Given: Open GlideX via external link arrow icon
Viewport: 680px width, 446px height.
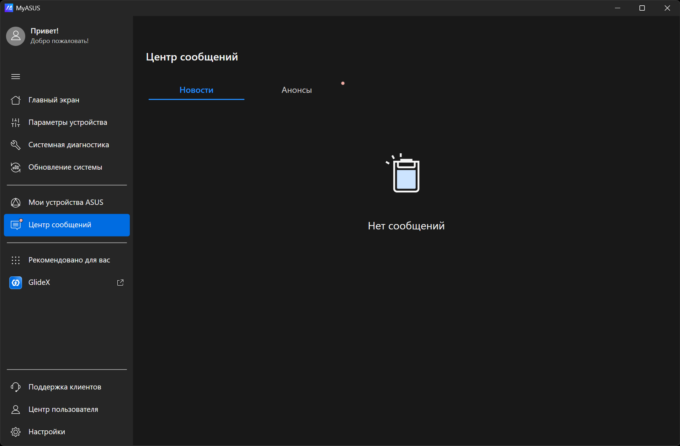Looking at the screenshot, I should (x=120, y=282).
